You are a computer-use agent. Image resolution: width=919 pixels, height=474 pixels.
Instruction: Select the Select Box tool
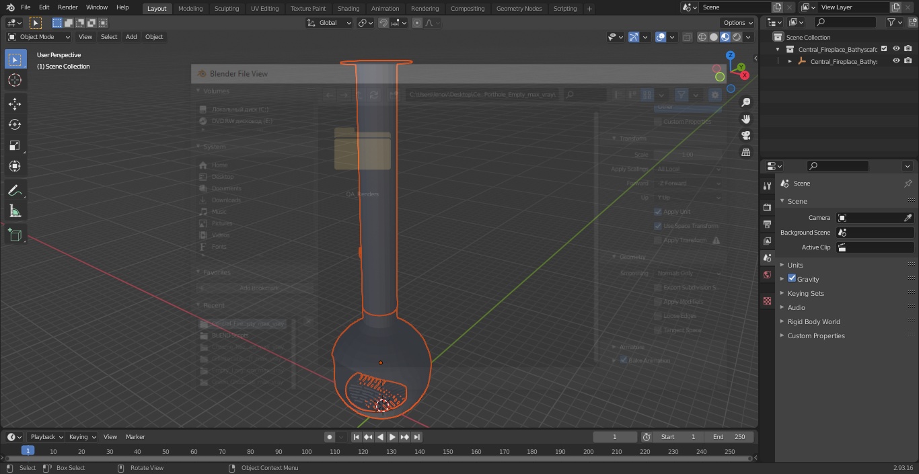pos(15,59)
